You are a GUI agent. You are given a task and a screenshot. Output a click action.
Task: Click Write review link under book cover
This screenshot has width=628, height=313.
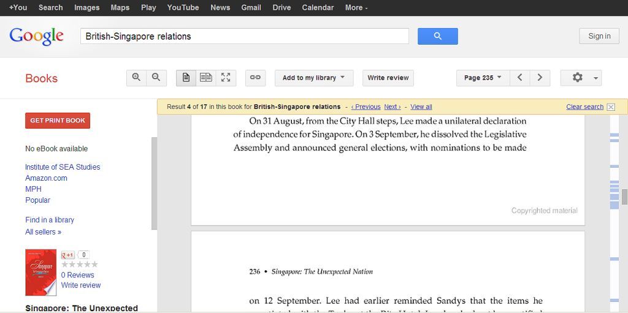point(81,285)
